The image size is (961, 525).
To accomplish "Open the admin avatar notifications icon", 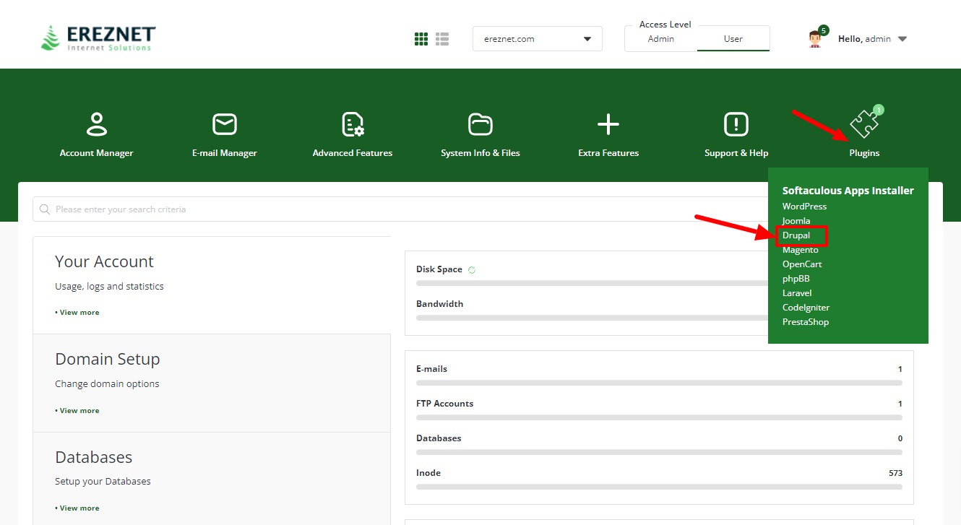I will tap(816, 38).
